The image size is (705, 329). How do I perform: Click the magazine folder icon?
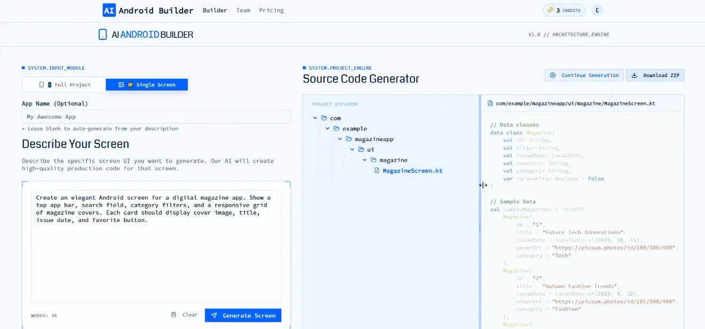click(x=373, y=160)
